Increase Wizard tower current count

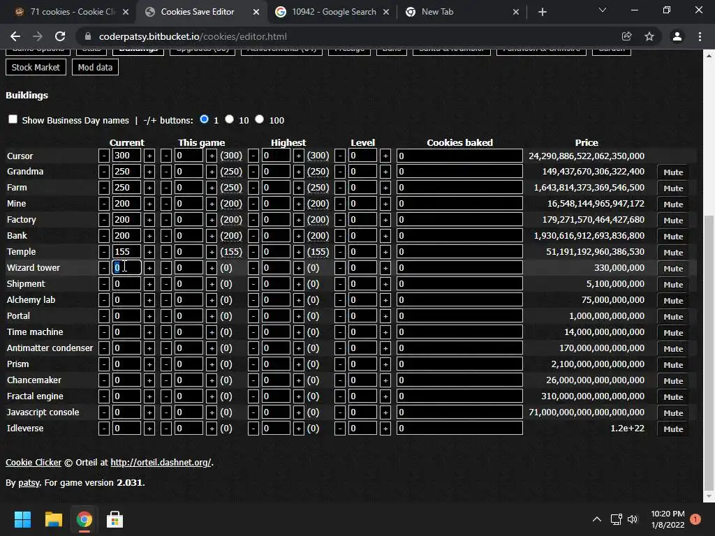149,268
